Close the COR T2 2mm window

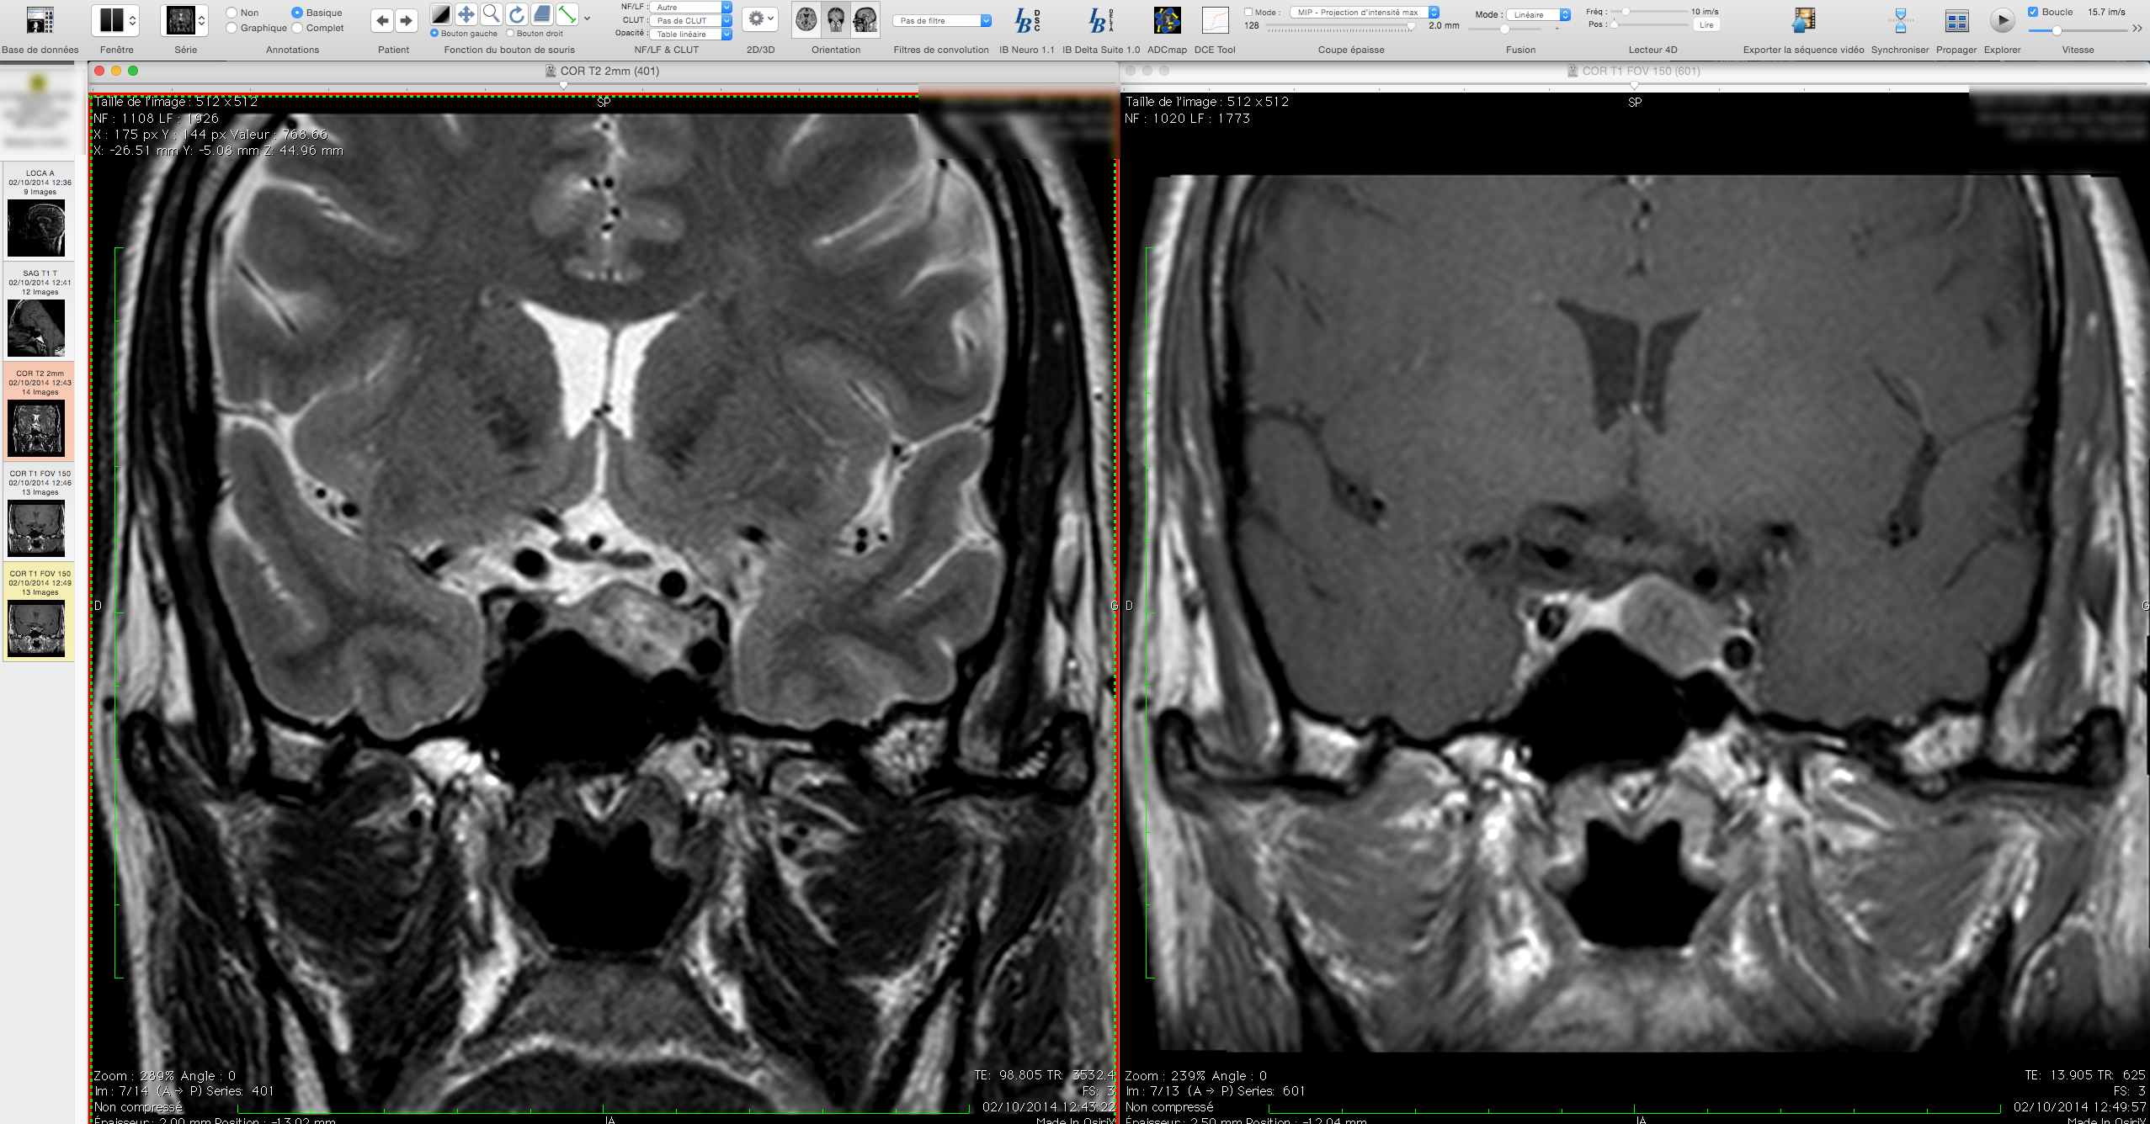(99, 71)
